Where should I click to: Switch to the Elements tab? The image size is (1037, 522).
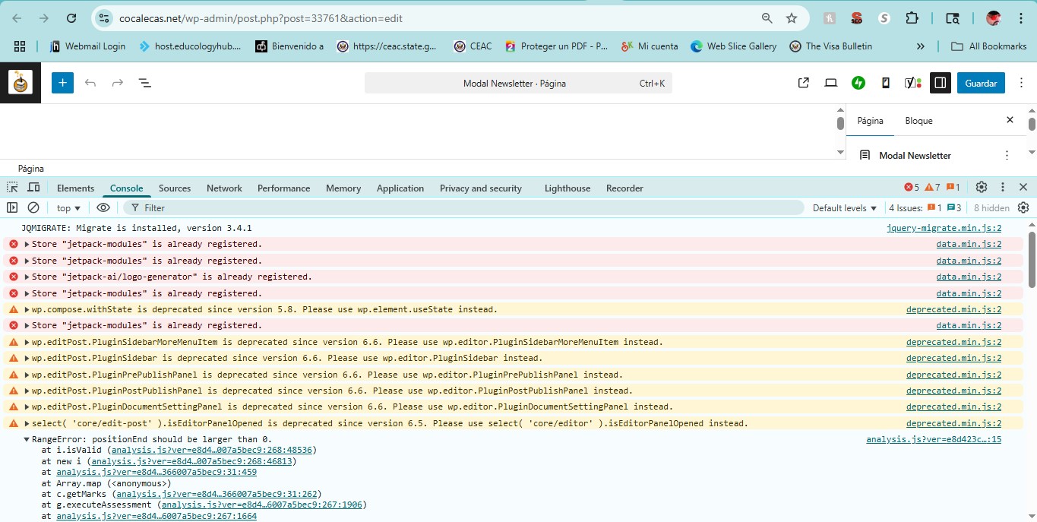tap(75, 188)
